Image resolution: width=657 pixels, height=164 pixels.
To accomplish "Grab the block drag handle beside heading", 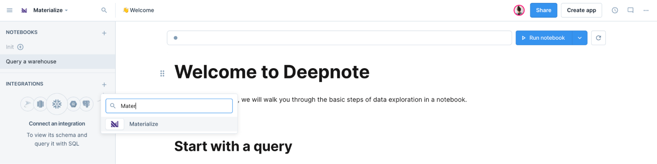I will (162, 73).
